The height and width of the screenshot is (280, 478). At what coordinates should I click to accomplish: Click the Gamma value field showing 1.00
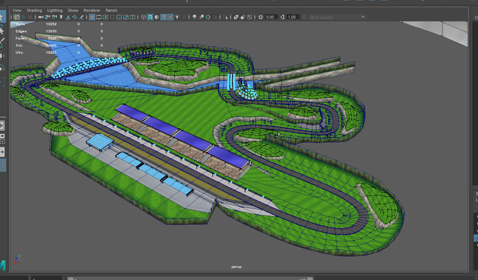coord(292,17)
